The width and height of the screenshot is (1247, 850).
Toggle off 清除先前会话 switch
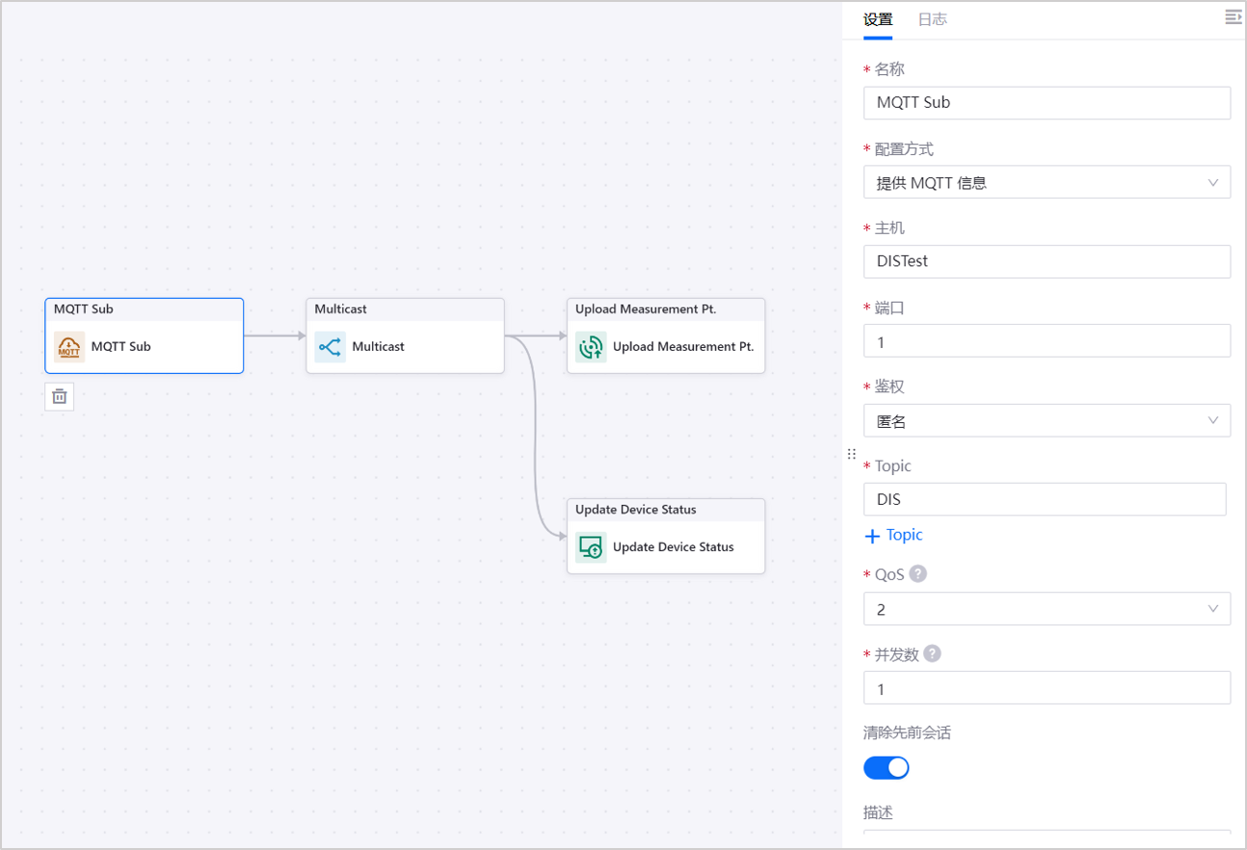pos(886,767)
